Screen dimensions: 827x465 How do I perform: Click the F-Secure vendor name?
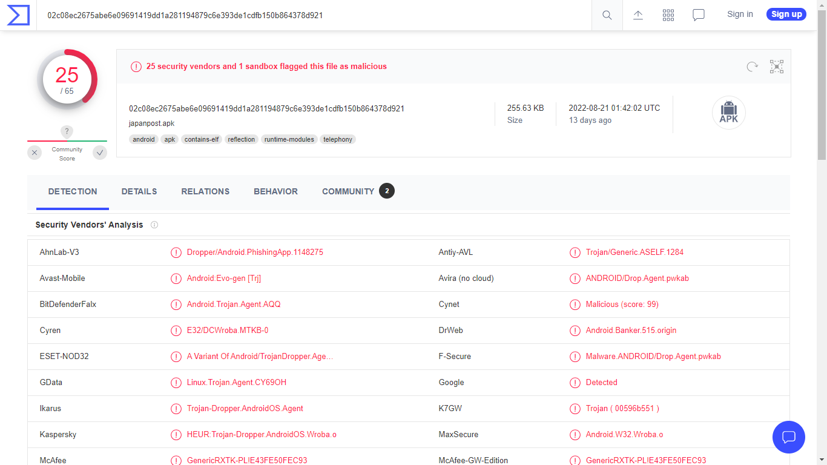tap(455, 357)
